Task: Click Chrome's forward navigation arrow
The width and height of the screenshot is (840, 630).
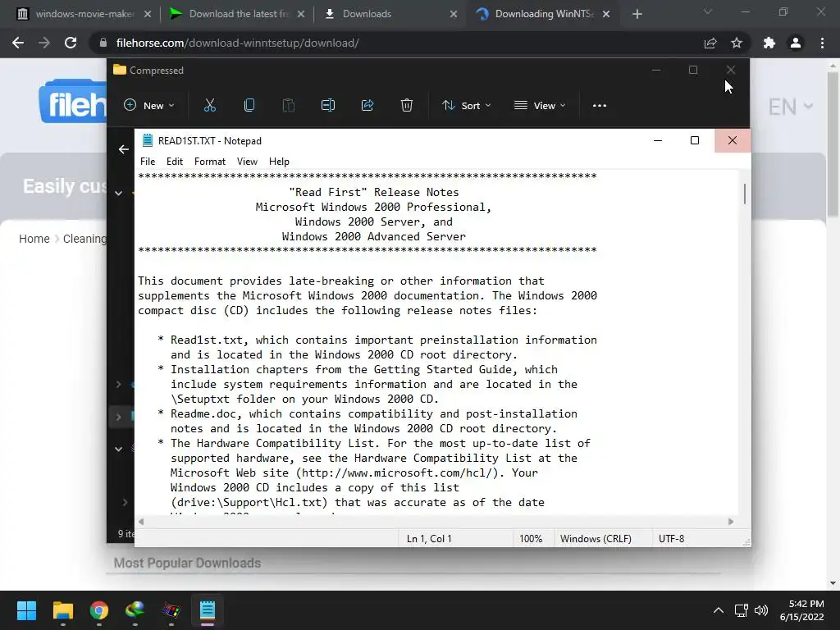Action: click(x=44, y=43)
